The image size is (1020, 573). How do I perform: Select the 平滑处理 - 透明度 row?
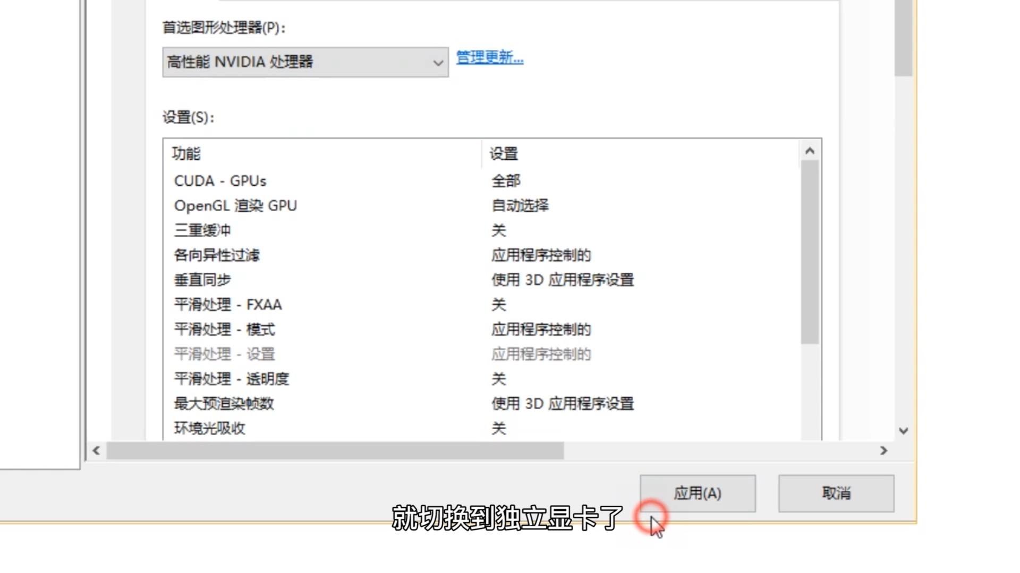point(232,379)
